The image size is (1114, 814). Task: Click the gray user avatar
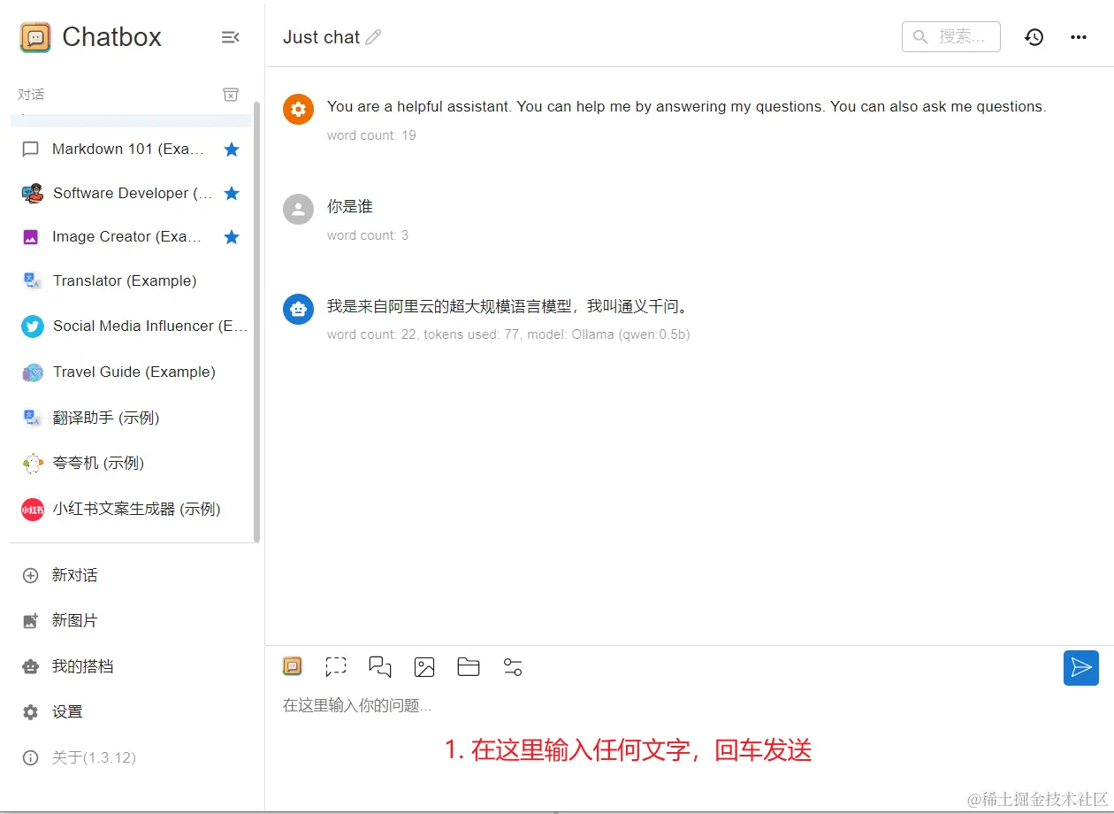click(298, 210)
